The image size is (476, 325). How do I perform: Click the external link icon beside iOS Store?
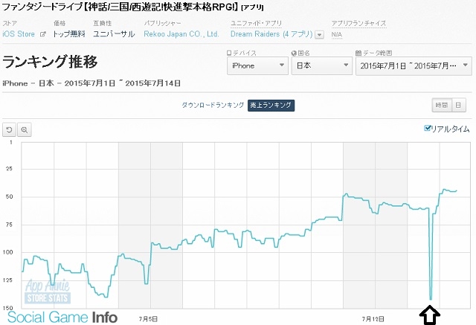point(43,34)
